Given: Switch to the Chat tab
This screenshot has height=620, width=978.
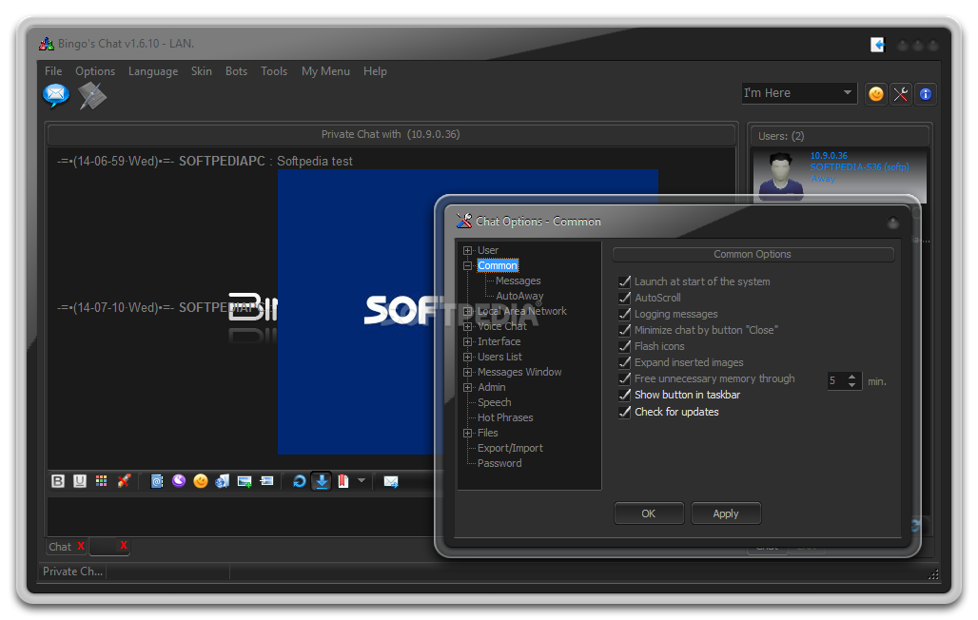Looking at the screenshot, I should (60, 547).
